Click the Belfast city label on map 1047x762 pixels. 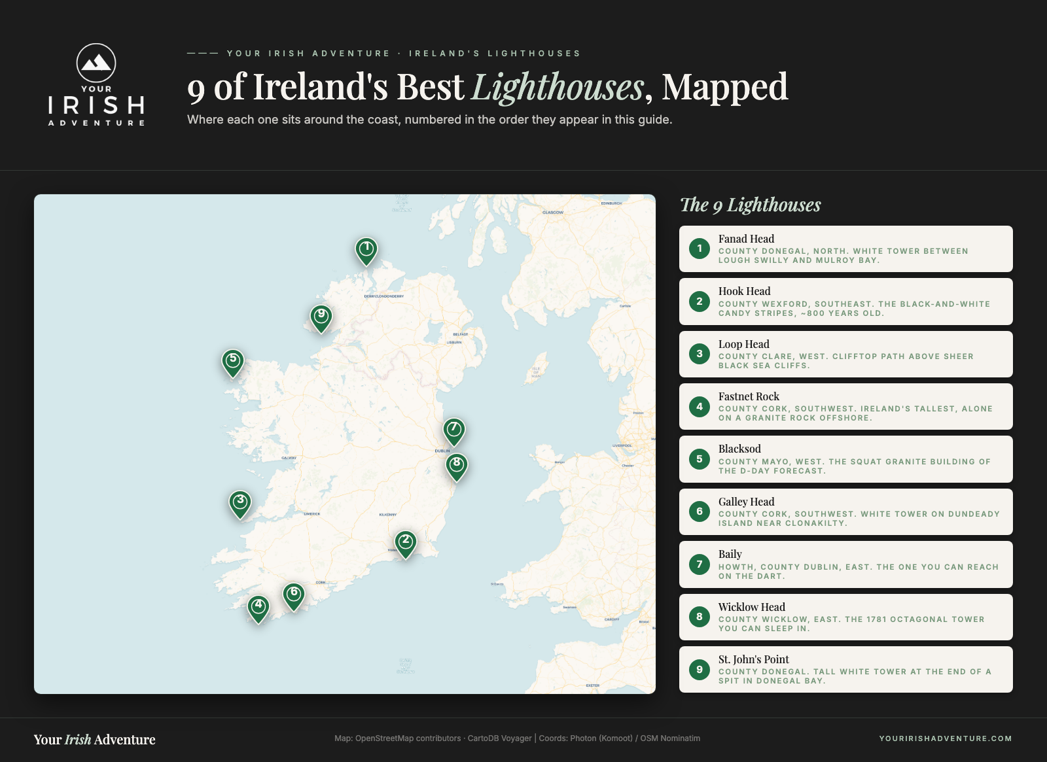[x=461, y=334]
